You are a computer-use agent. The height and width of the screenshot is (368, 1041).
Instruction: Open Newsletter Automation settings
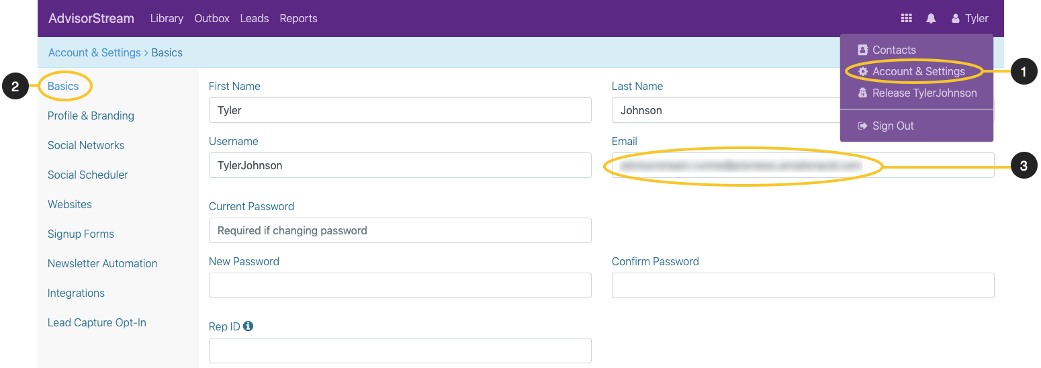click(x=103, y=263)
